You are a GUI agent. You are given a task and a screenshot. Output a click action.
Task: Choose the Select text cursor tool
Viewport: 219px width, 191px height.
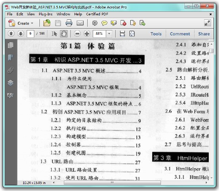(54, 34)
